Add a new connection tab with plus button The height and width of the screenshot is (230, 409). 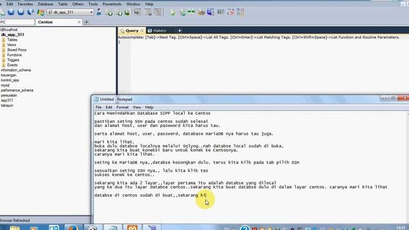86,22
